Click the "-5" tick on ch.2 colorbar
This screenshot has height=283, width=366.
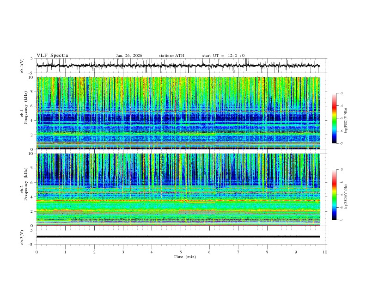tap(341, 195)
